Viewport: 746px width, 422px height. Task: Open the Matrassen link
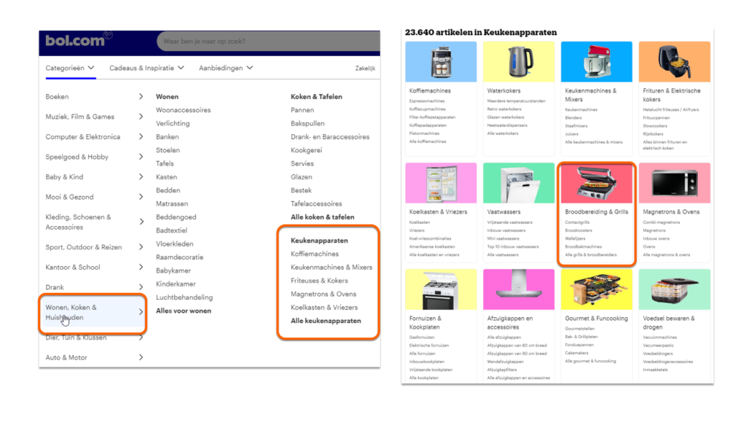(172, 203)
